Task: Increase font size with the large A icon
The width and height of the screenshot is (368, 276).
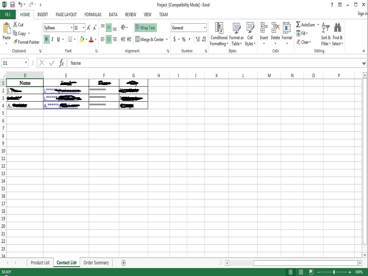Action: point(88,28)
